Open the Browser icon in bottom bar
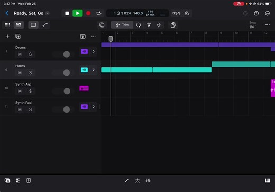This screenshot has width=275, height=192. coord(7,180)
